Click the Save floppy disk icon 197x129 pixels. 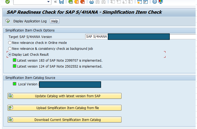click(x=61, y=2)
